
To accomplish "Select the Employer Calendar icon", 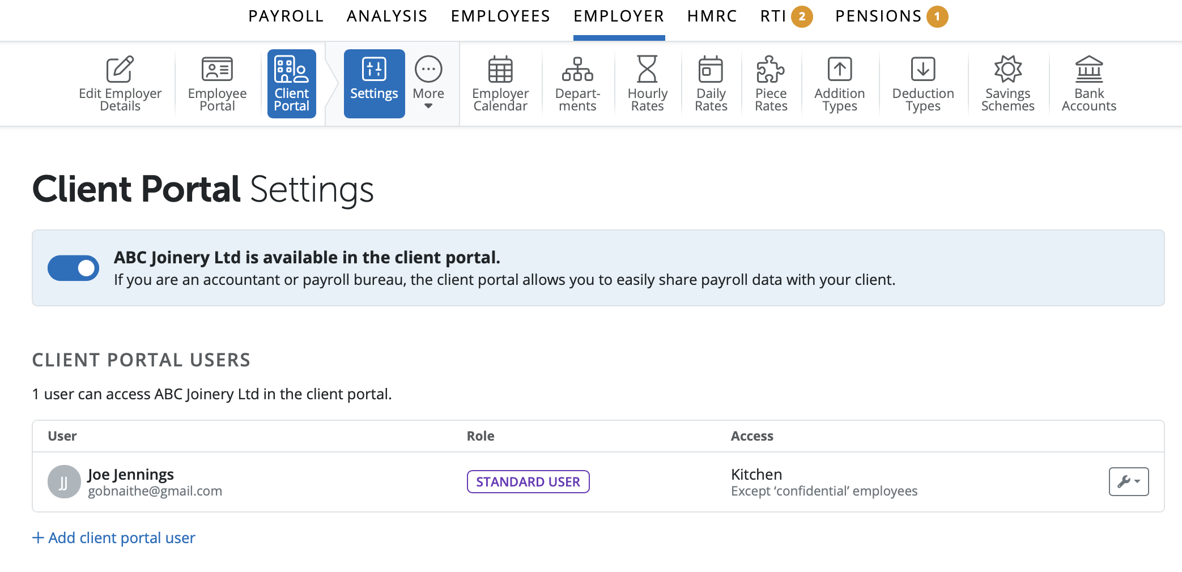I will click(x=500, y=70).
